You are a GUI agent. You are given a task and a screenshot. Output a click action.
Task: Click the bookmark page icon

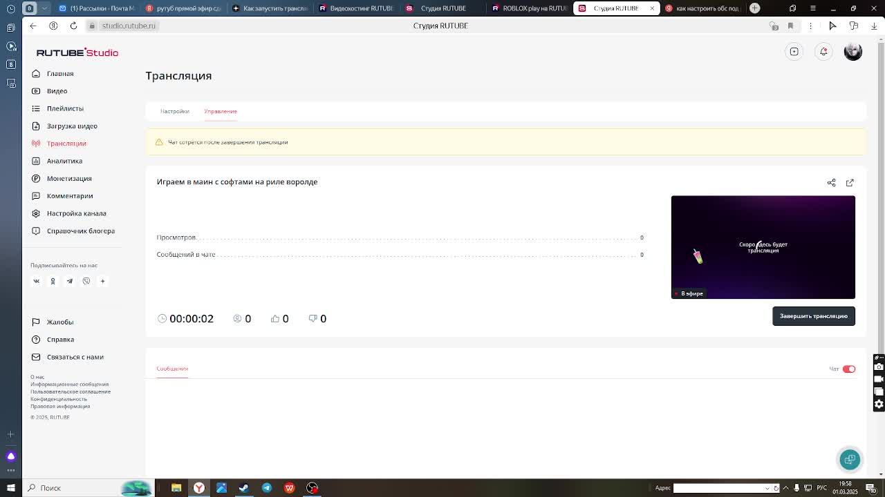click(x=790, y=26)
